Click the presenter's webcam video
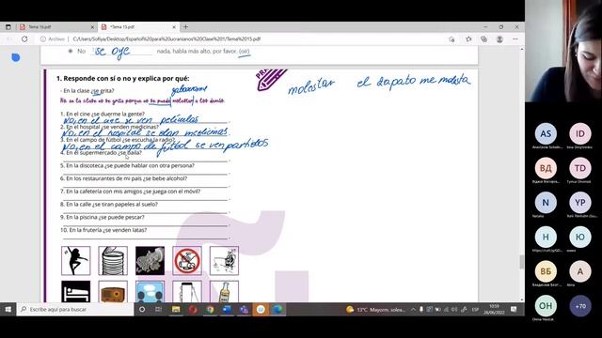 563,51
